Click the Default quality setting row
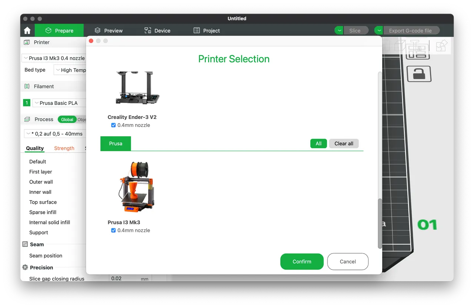474x308 pixels. tap(38, 162)
